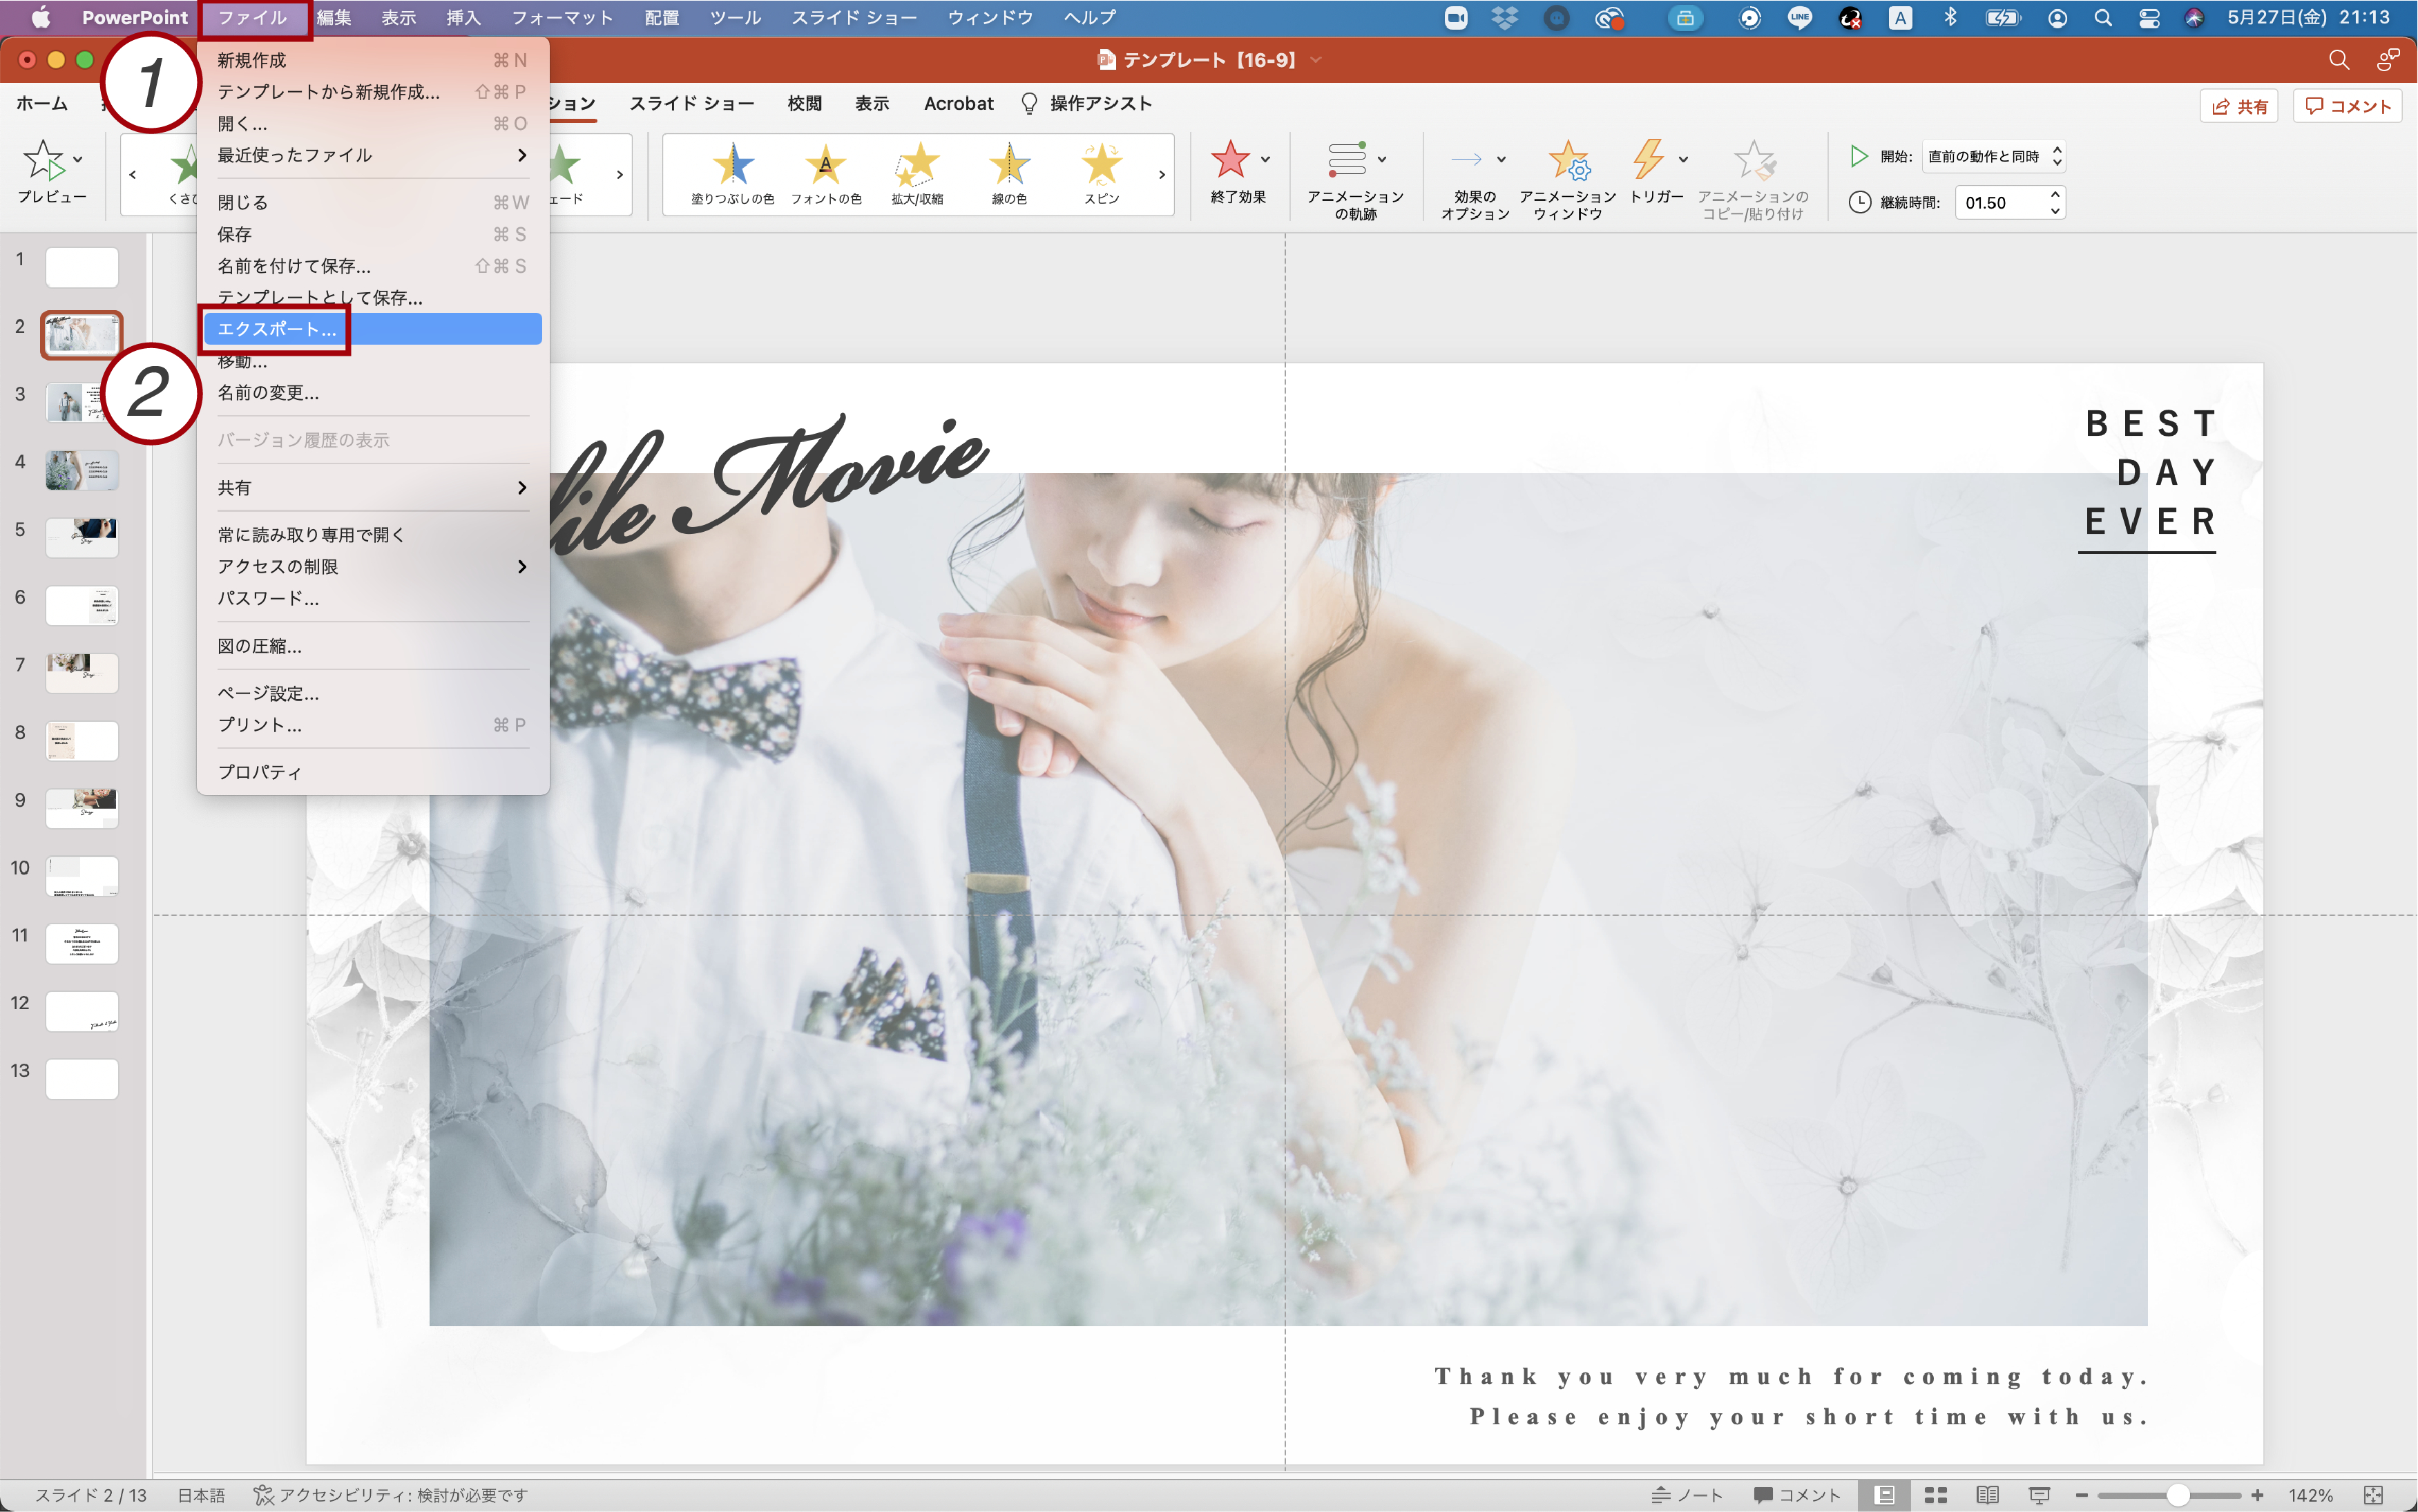Viewport: 2418px width, 1512px height.
Task: Click the 142% zoom level
Action: 2310,1495
